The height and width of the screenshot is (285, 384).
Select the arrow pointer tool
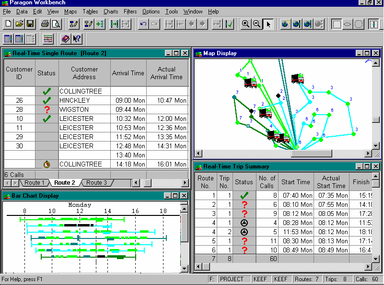268,24
